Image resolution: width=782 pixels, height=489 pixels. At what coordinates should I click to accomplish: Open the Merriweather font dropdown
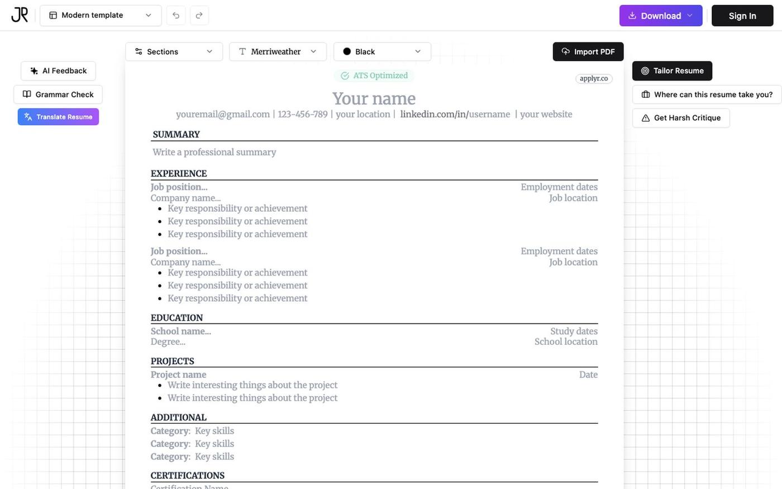tap(278, 51)
